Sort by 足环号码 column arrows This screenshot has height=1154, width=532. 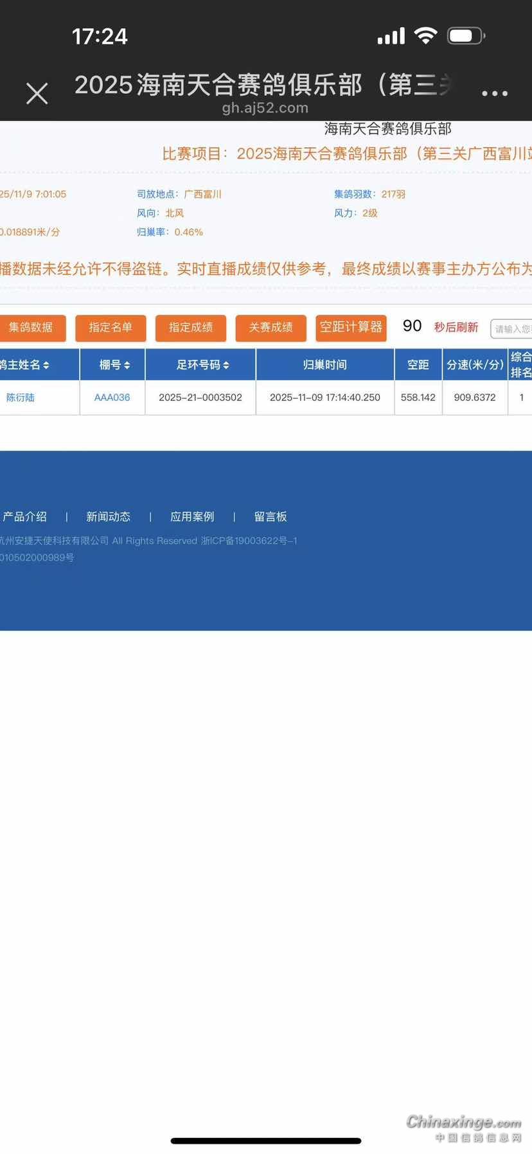tap(226, 365)
